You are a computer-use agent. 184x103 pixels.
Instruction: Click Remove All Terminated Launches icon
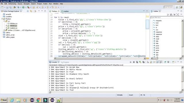137,62
